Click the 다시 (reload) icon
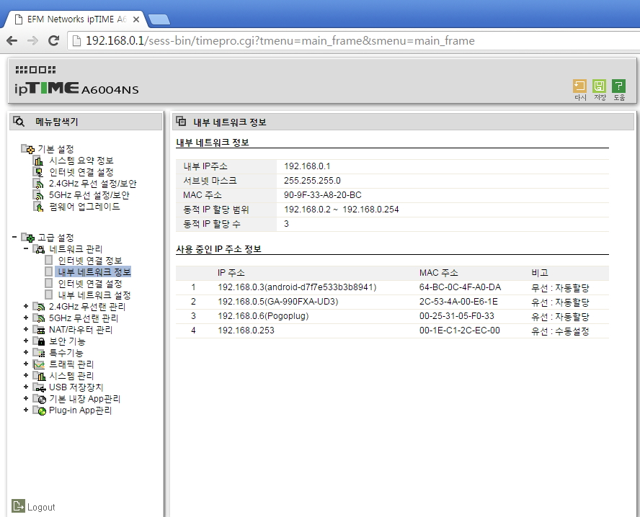This screenshot has height=517, width=640. click(579, 86)
